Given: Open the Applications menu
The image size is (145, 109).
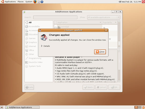Looking at the screenshot, I should [x=10, y=2].
